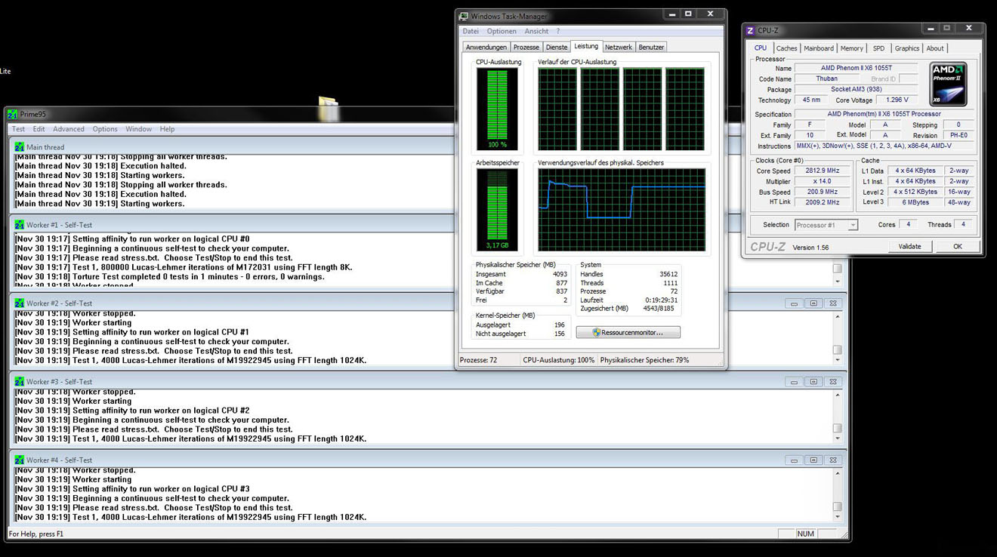Select the Leistung tab
This screenshot has height=557, width=997.
(x=586, y=47)
